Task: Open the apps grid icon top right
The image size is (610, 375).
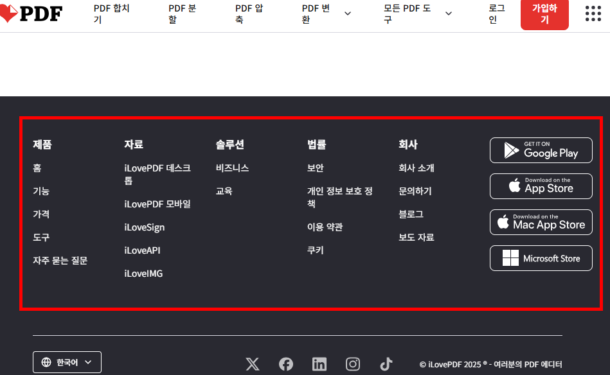Action: pyautogui.click(x=592, y=13)
